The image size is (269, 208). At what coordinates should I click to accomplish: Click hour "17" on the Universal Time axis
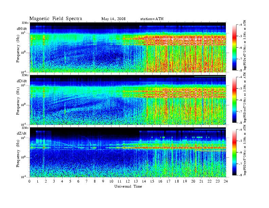(169, 181)
